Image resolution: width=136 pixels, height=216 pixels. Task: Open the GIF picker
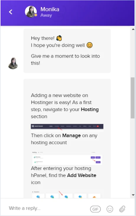[x=95, y=209]
